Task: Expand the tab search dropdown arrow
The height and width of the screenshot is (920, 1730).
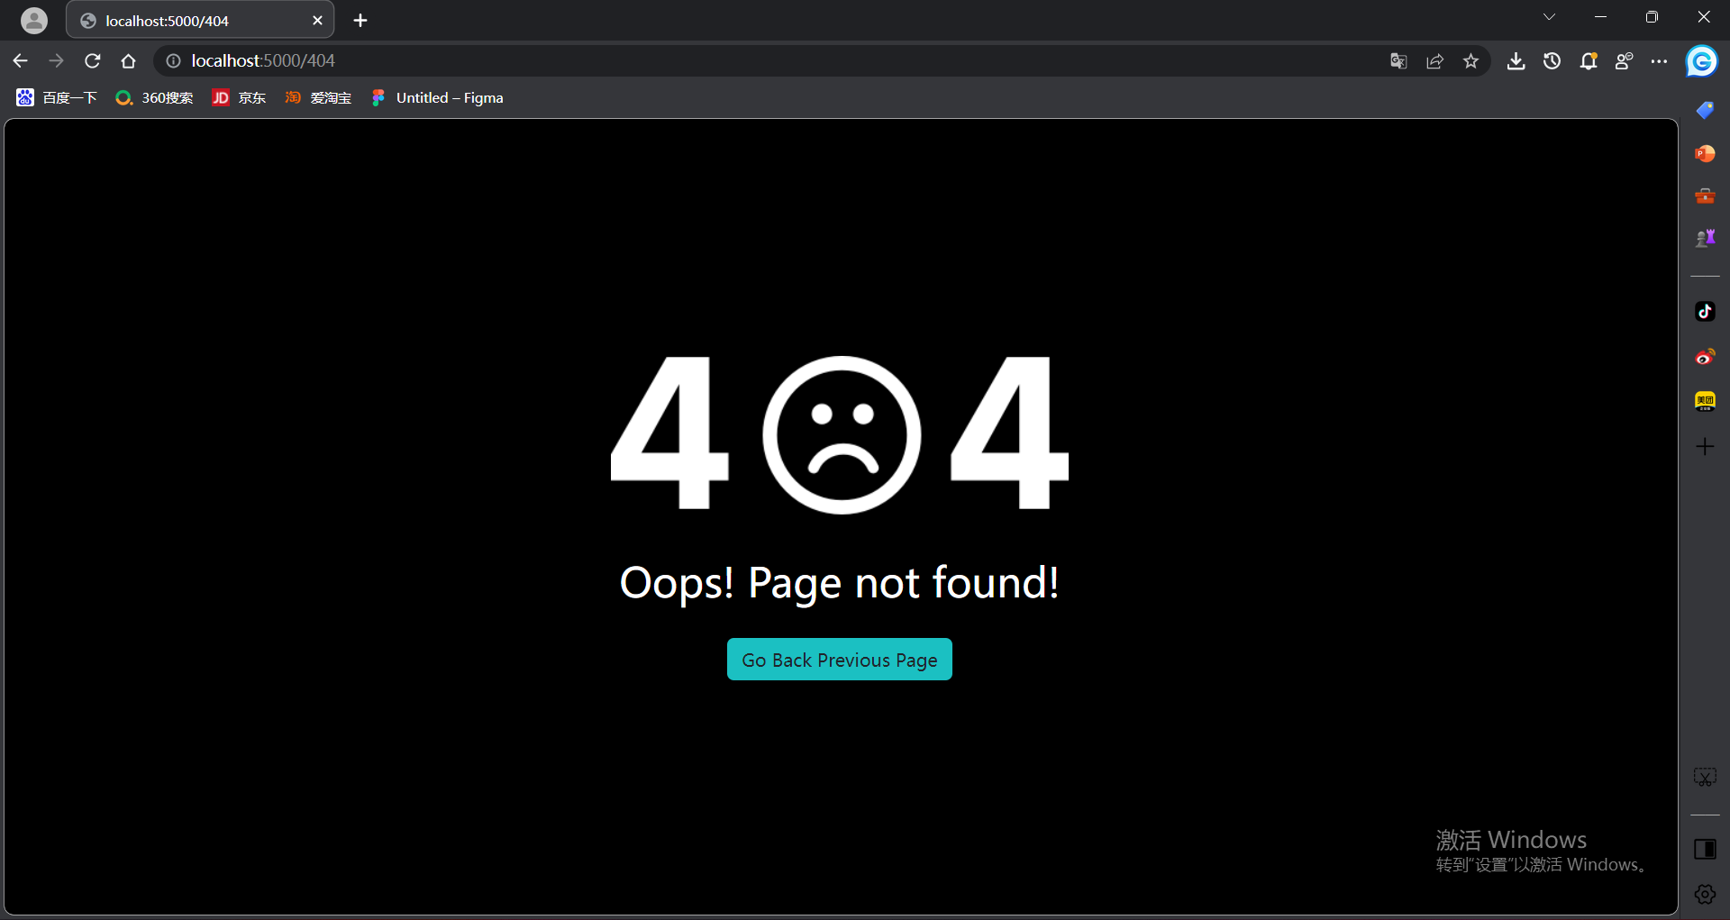Action: (1549, 17)
